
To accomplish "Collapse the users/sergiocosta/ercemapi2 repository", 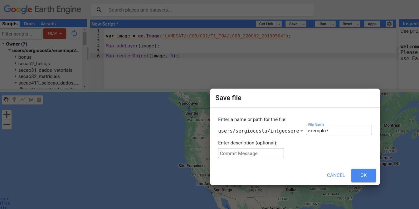I will pyautogui.click(x=9, y=51).
